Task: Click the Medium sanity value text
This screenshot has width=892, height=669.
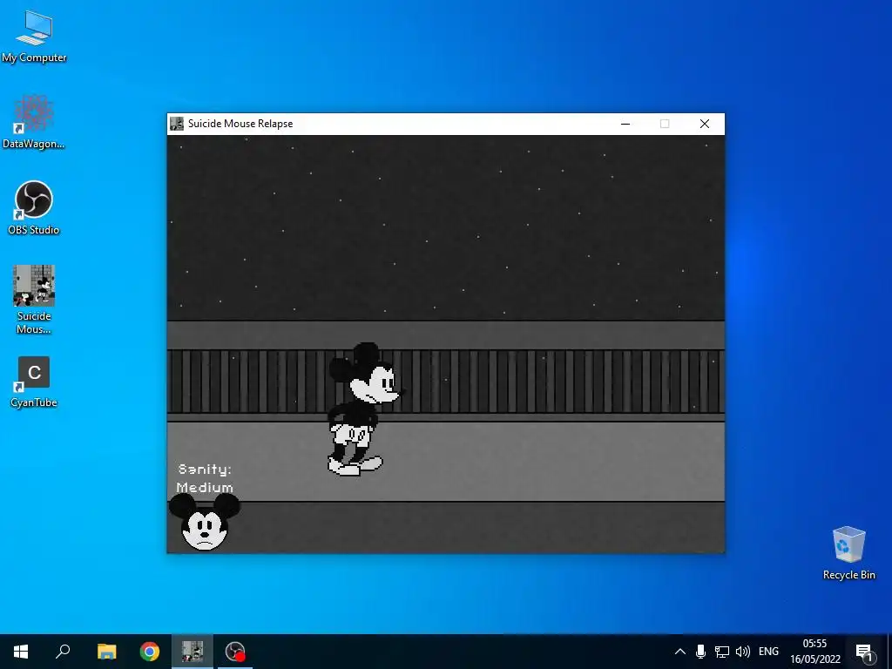Action: (x=205, y=488)
